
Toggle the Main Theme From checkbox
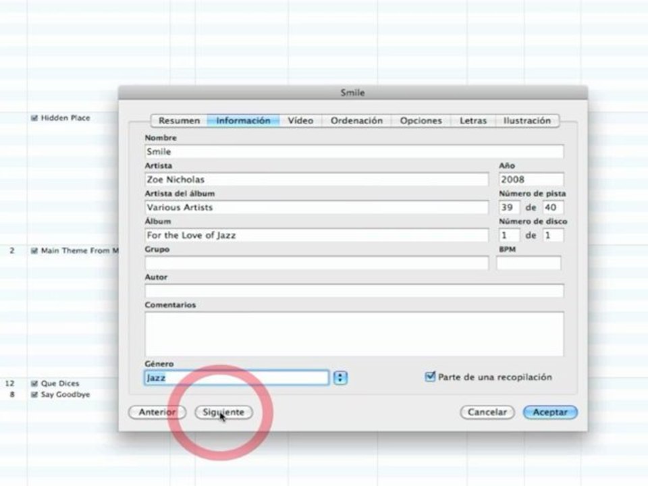(x=34, y=251)
